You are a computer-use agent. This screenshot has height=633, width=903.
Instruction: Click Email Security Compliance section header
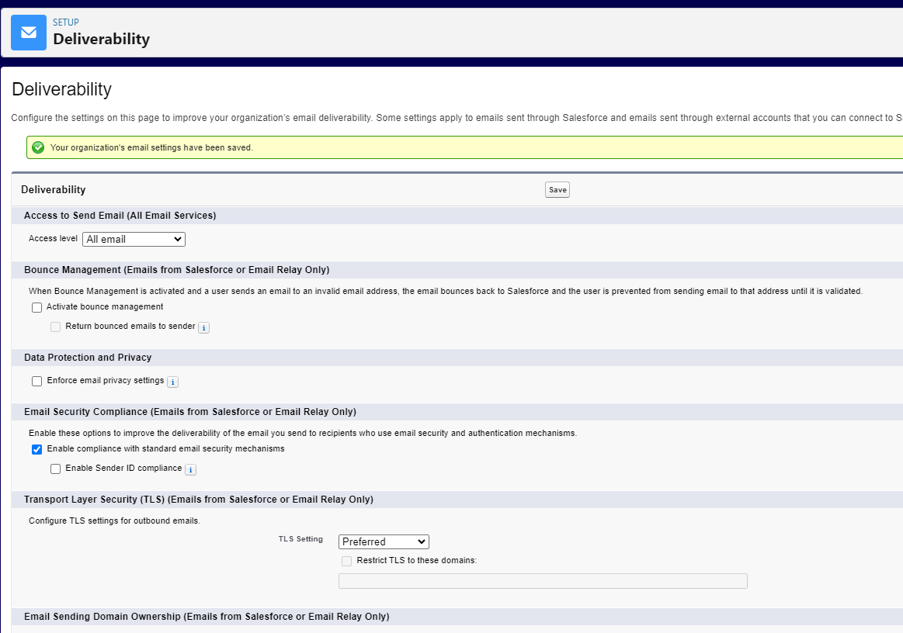pyautogui.click(x=190, y=412)
